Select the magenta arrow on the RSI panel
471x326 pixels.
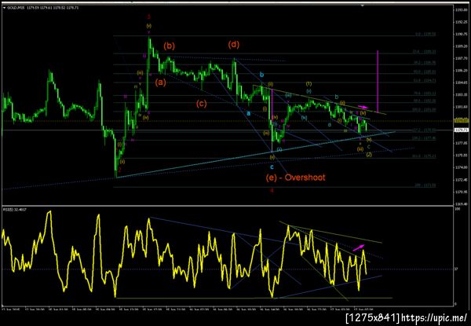[359, 247]
